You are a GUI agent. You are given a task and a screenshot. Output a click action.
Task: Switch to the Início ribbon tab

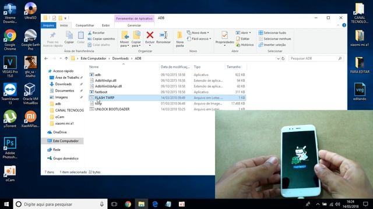click(64, 26)
